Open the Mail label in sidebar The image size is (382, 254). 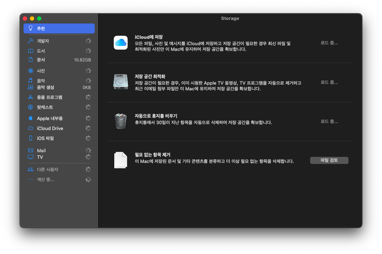pyautogui.click(x=41, y=150)
